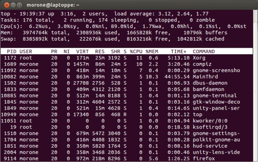Click PID 11092 in the process list
Viewport: 258px width, 162px height.
[x=9, y=71]
